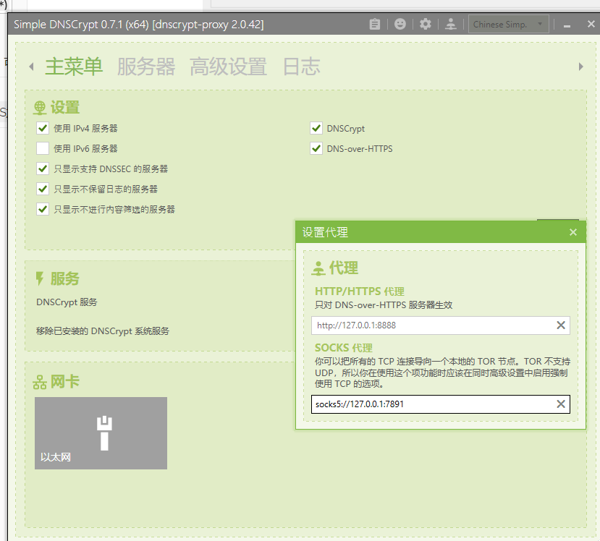Open settings gear icon in title bar

pyautogui.click(x=425, y=24)
